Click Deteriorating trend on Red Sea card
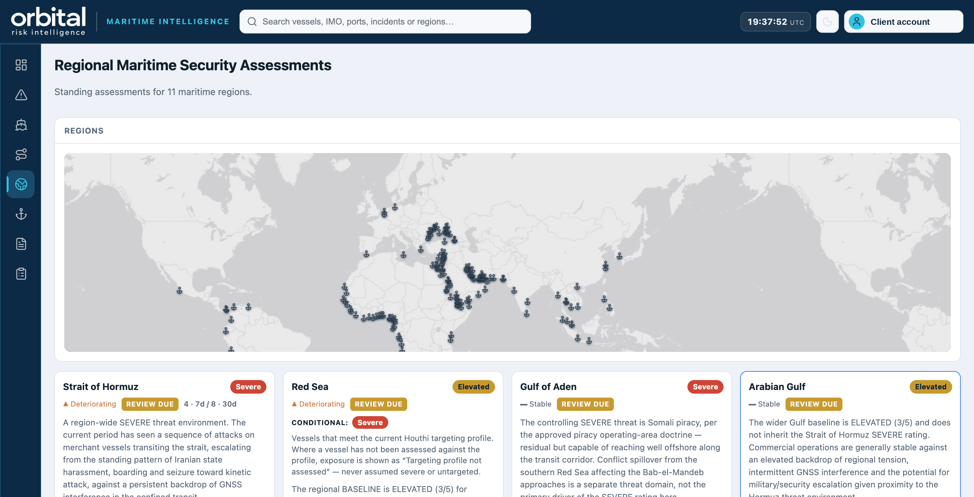This screenshot has width=974, height=497. 318,404
